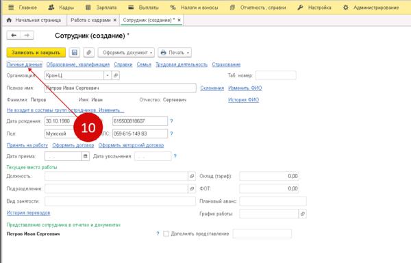Click Не входит в составы групп link
The height and width of the screenshot is (263, 411).
[66, 110]
